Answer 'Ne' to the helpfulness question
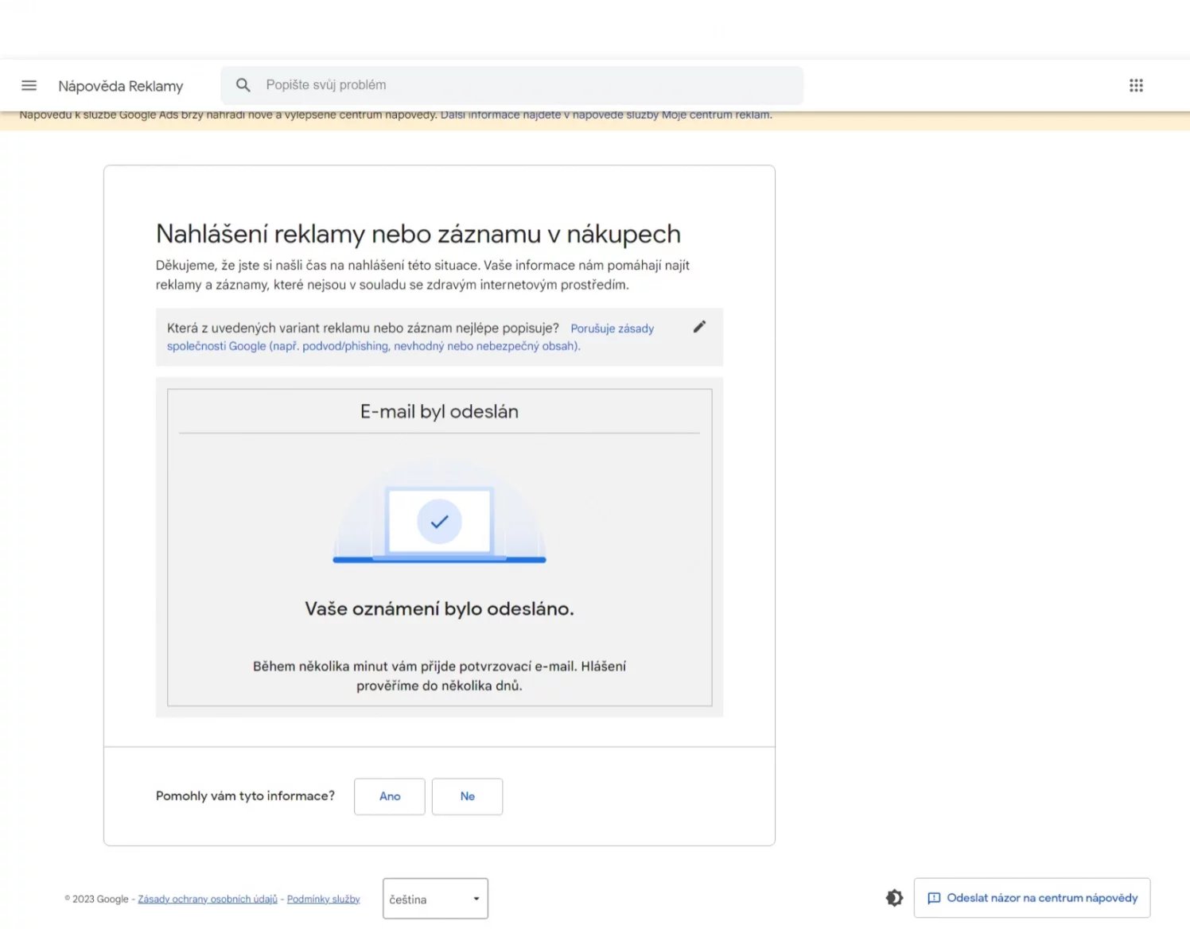The image size is (1190, 929). (467, 796)
